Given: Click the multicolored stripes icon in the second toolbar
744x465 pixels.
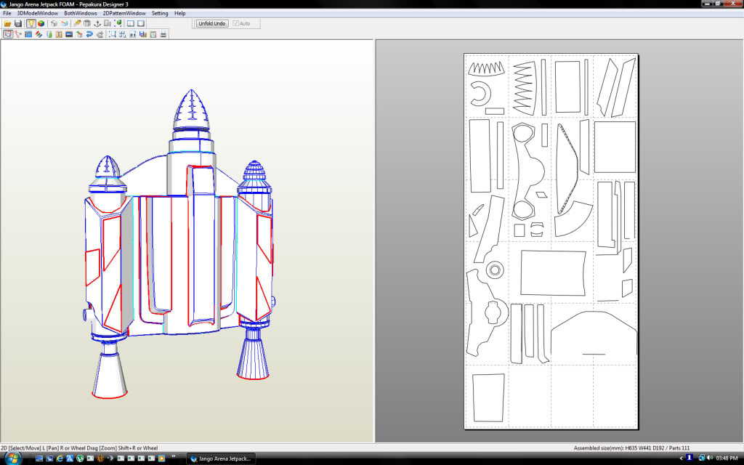Looking at the screenshot, I should [39, 34].
